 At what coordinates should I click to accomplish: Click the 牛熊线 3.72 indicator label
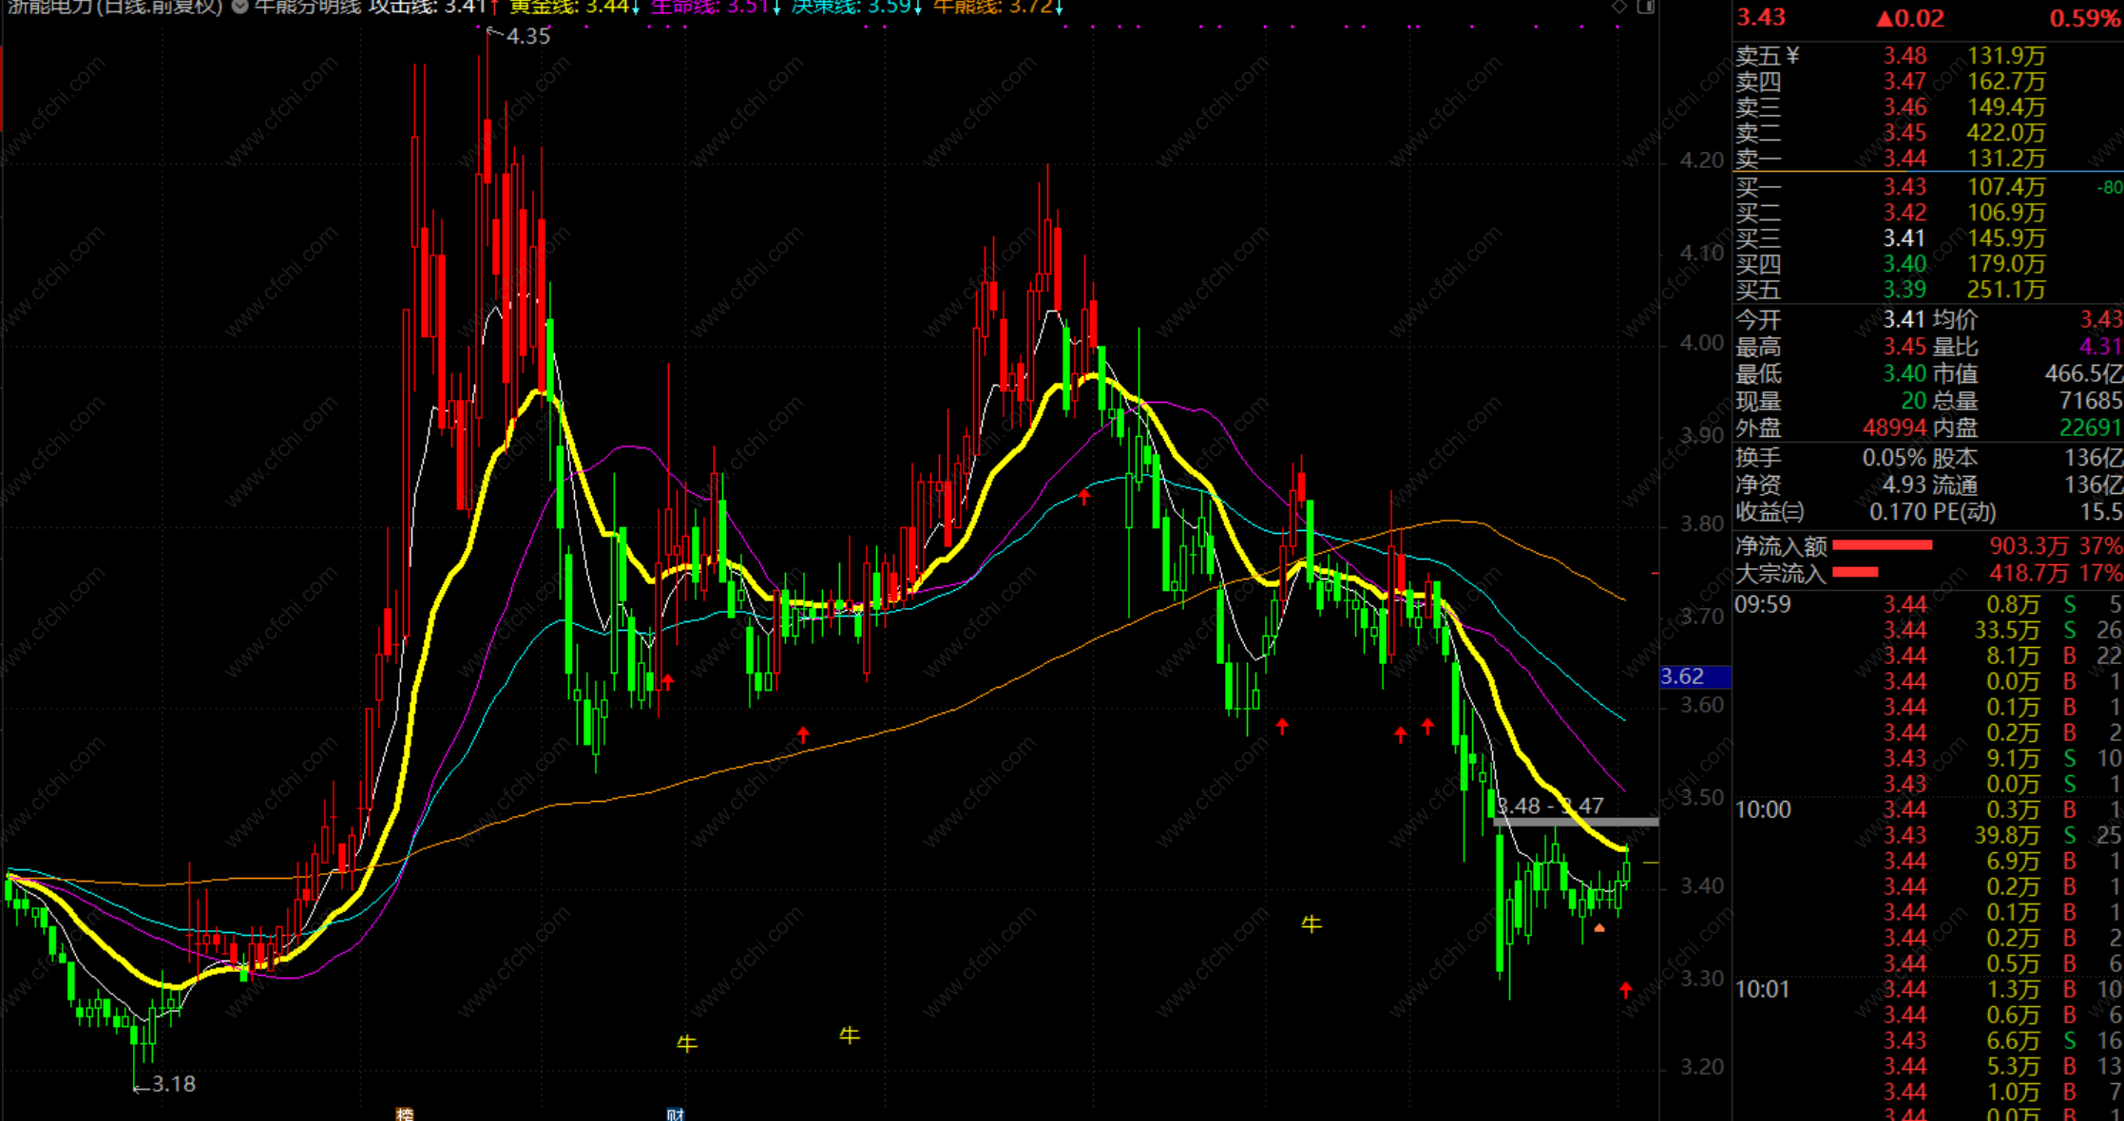coord(992,8)
